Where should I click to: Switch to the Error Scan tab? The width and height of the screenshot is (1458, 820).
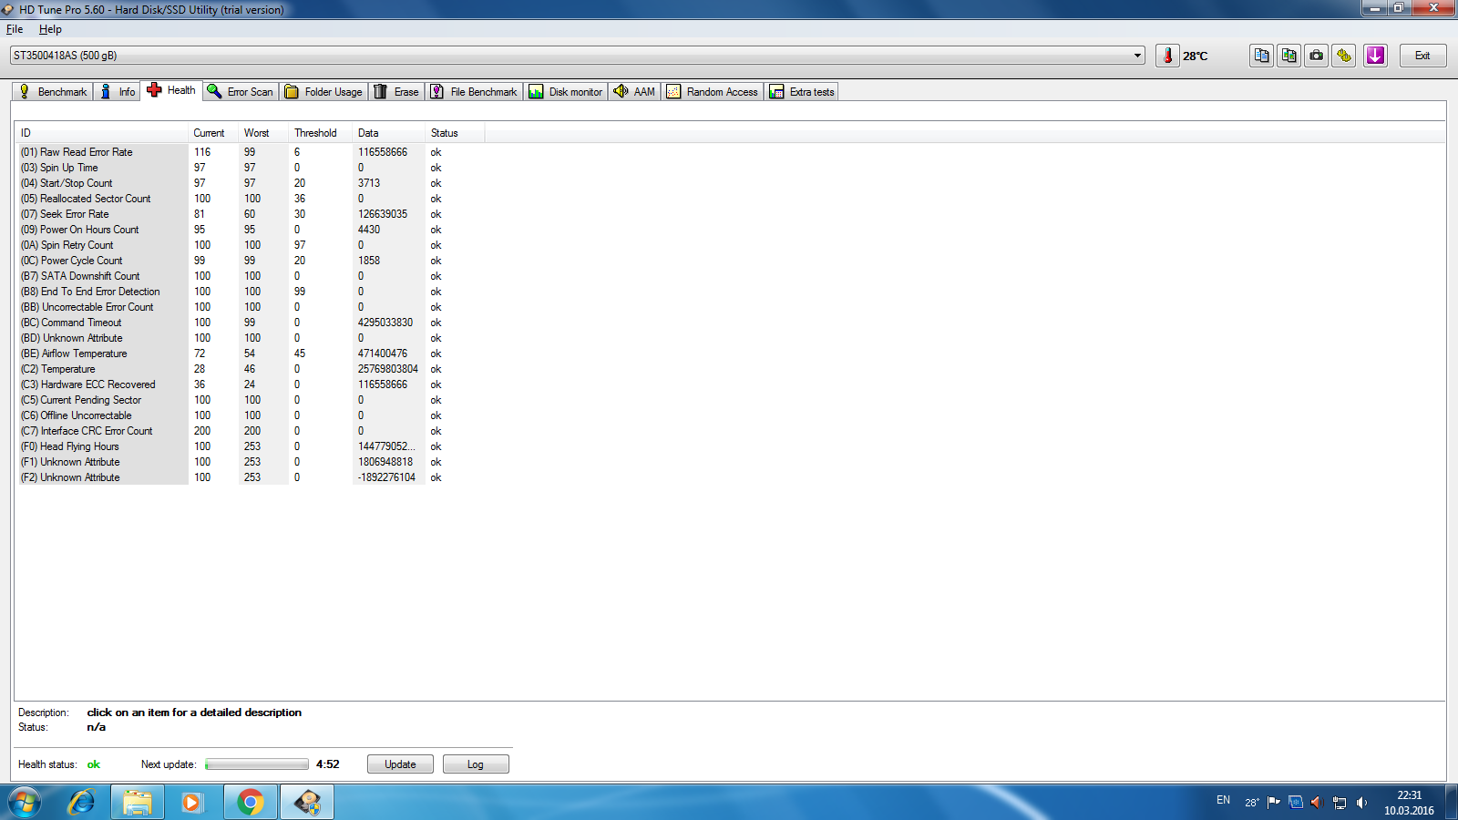click(241, 92)
